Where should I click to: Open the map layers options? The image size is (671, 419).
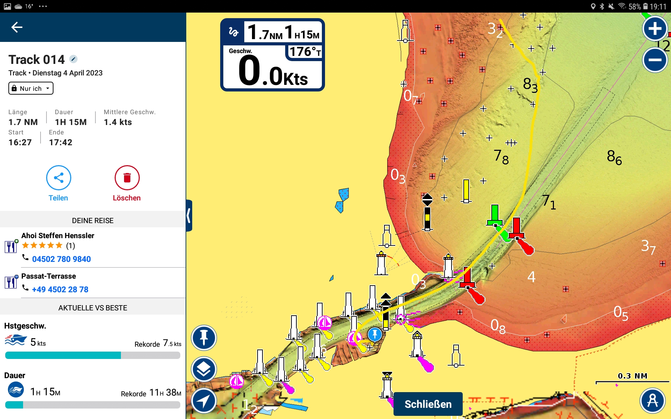(x=204, y=369)
